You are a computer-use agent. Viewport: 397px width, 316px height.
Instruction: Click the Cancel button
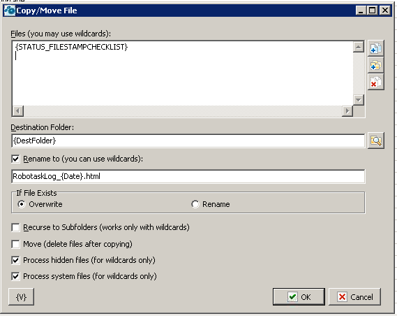(354, 296)
